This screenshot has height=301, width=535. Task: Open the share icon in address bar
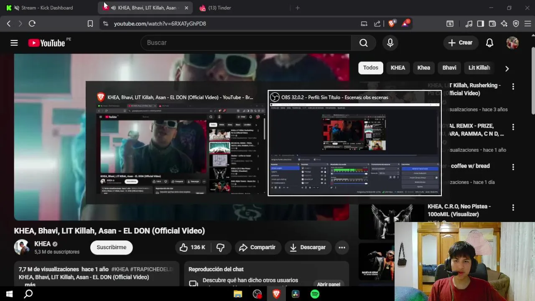pyautogui.click(x=377, y=24)
